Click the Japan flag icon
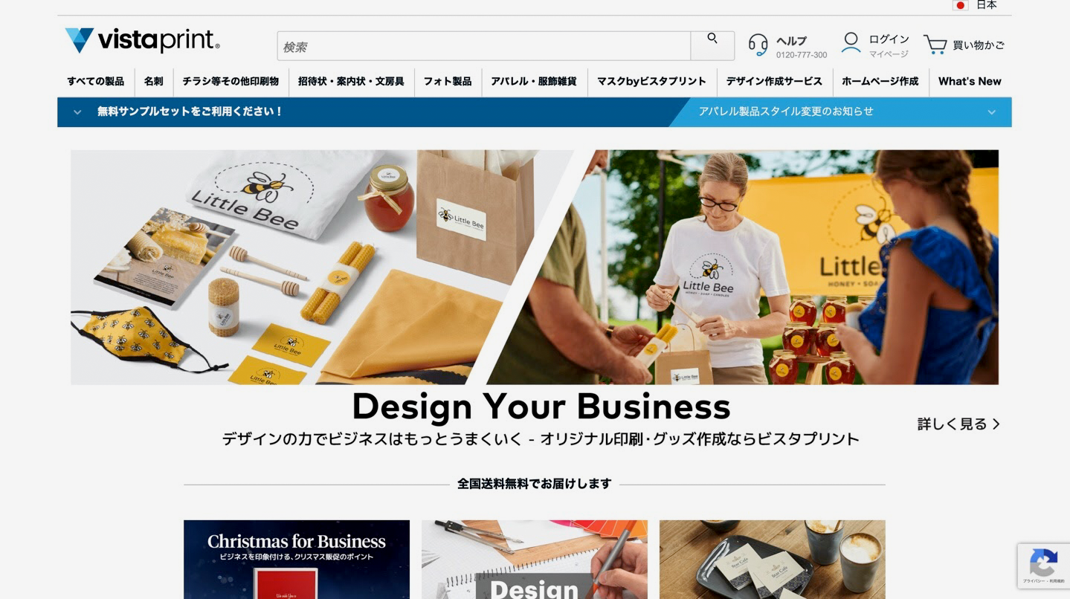Viewport: 1070px width, 599px height. click(960, 5)
